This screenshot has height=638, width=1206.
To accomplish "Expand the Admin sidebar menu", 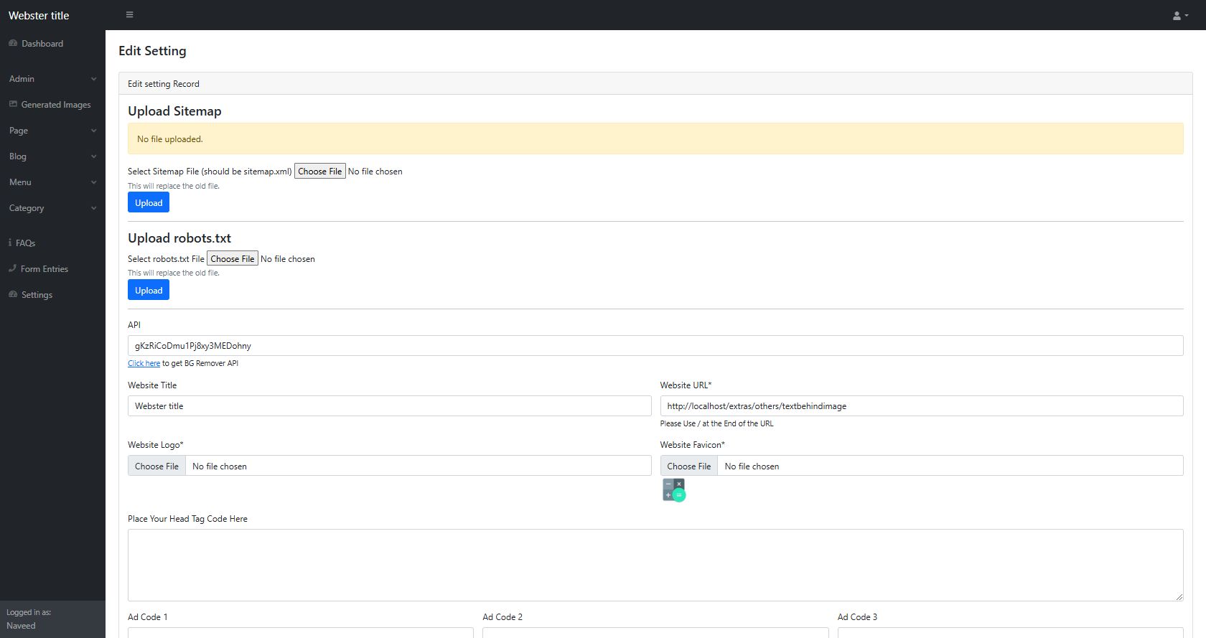I will pos(52,79).
